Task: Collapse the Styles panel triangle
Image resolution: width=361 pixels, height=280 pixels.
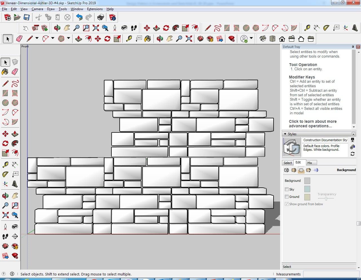Action: coord(285,134)
